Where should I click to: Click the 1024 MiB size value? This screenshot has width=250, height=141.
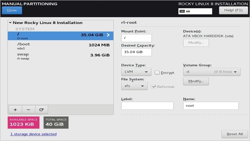[99, 45]
